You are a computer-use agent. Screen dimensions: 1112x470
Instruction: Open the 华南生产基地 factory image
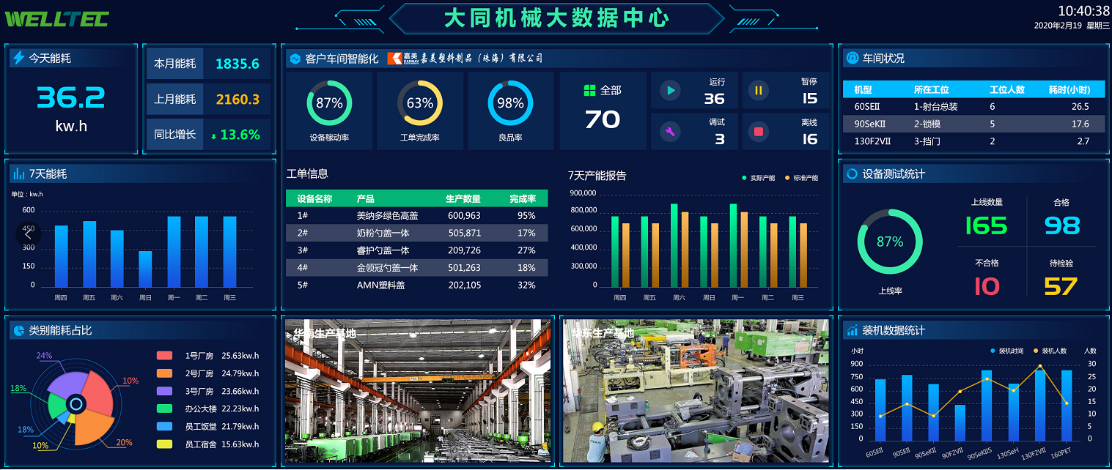coord(417,390)
